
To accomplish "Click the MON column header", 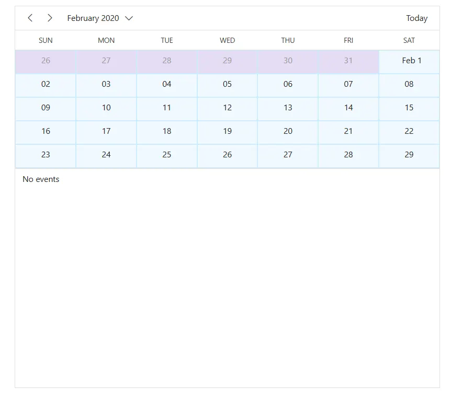I will click(106, 40).
